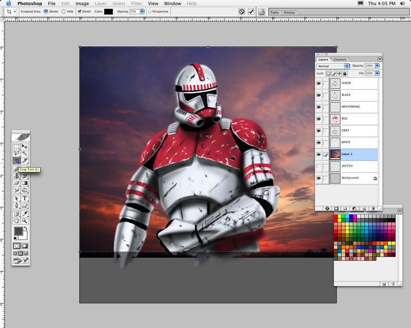
Task: Select the Polygonal Lasso tool
Action: click(x=16, y=153)
